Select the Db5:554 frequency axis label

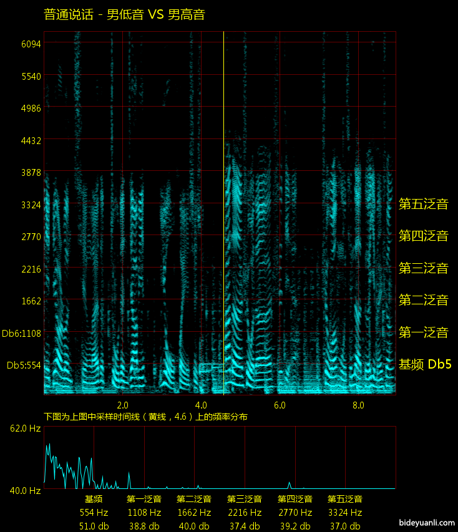pos(24,365)
